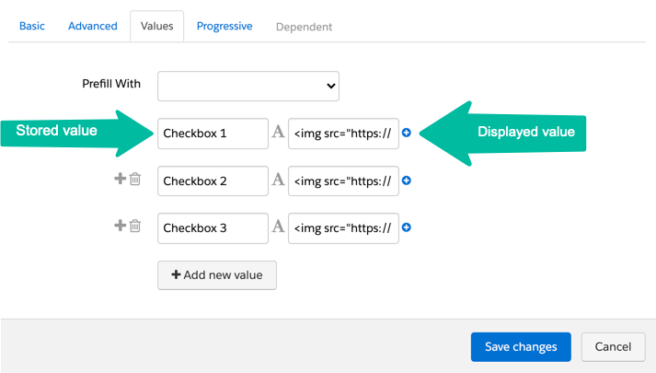Image resolution: width=656 pixels, height=373 pixels.
Task: Click the A text icon beside Checkbox 2
Action: tap(278, 181)
